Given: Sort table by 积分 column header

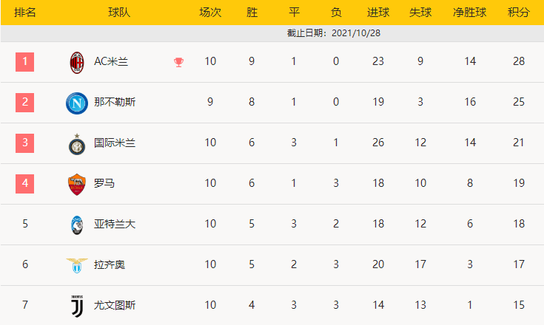Looking at the screenshot, I should 519,13.
